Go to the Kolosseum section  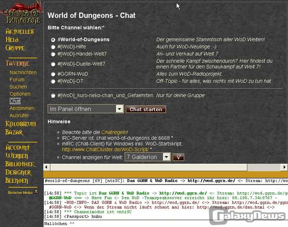click(x=21, y=124)
